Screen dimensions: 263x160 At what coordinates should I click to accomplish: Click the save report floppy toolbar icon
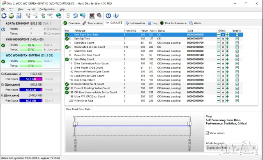[18, 16]
